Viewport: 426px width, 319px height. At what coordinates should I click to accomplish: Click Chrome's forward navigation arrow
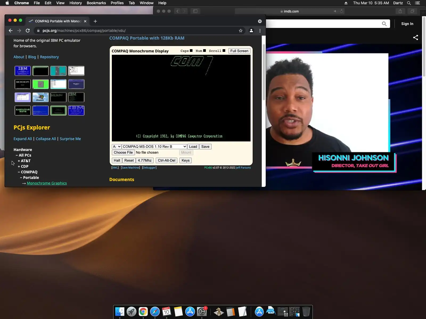pos(19,31)
